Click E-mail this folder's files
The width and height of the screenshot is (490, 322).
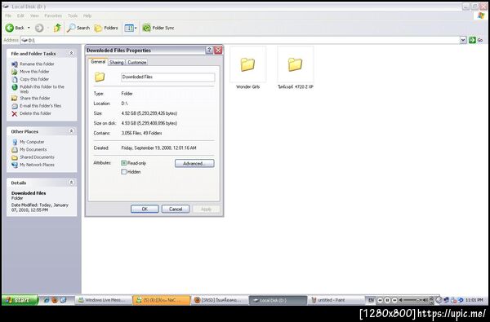coord(37,106)
